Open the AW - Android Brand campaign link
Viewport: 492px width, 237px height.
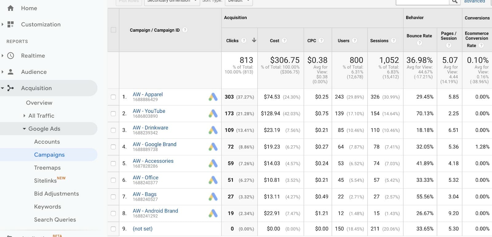click(x=155, y=211)
